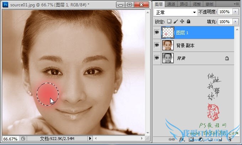This screenshot has height=145, width=242.
Task: Click link layers icon at panel bottom
Action: coord(172,139)
